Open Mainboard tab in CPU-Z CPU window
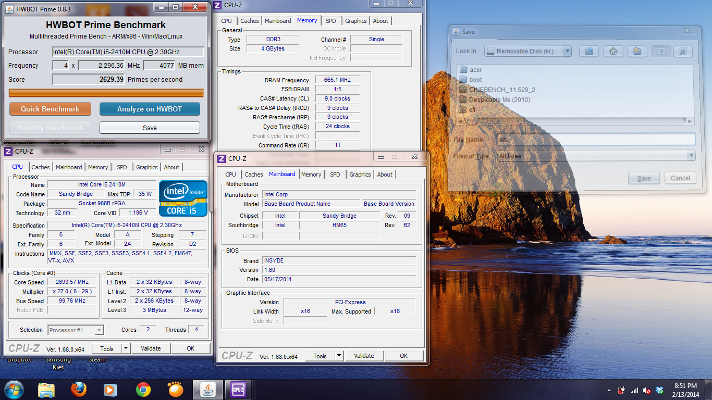The height and width of the screenshot is (400, 712). [x=69, y=167]
